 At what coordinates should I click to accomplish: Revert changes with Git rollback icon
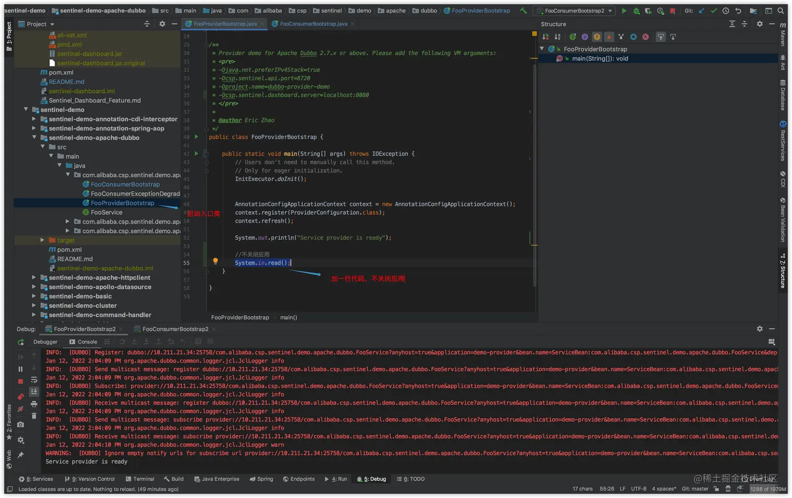pos(738,10)
